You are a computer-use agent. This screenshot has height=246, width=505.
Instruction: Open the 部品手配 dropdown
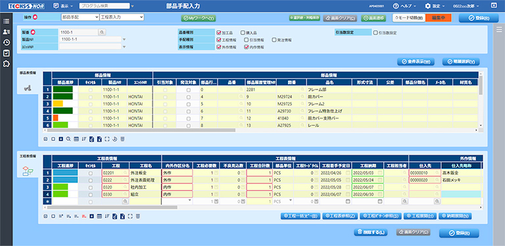tap(80, 17)
